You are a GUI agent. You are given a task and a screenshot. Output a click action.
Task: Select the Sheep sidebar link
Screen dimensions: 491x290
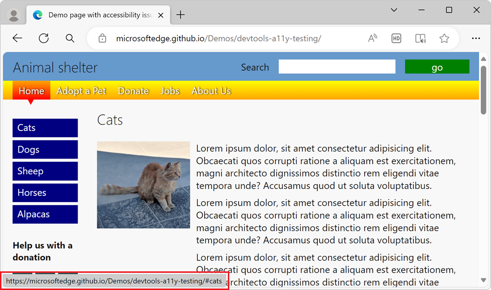[x=45, y=171]
